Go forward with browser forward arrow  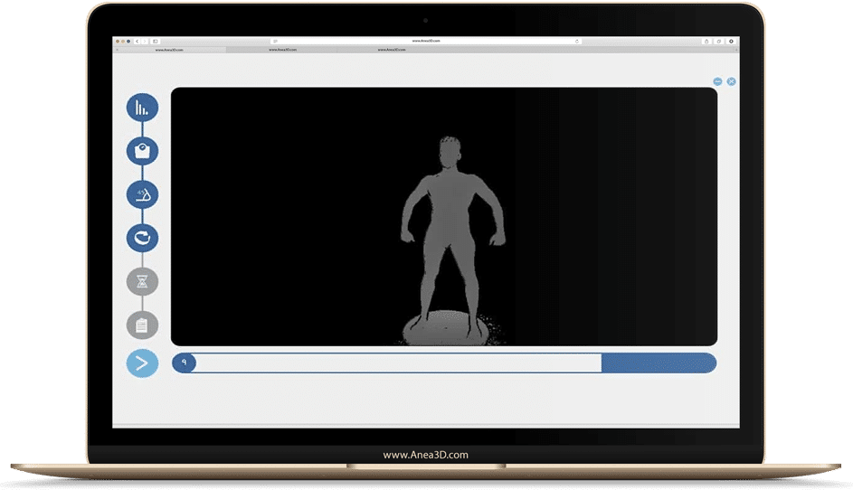144,42
